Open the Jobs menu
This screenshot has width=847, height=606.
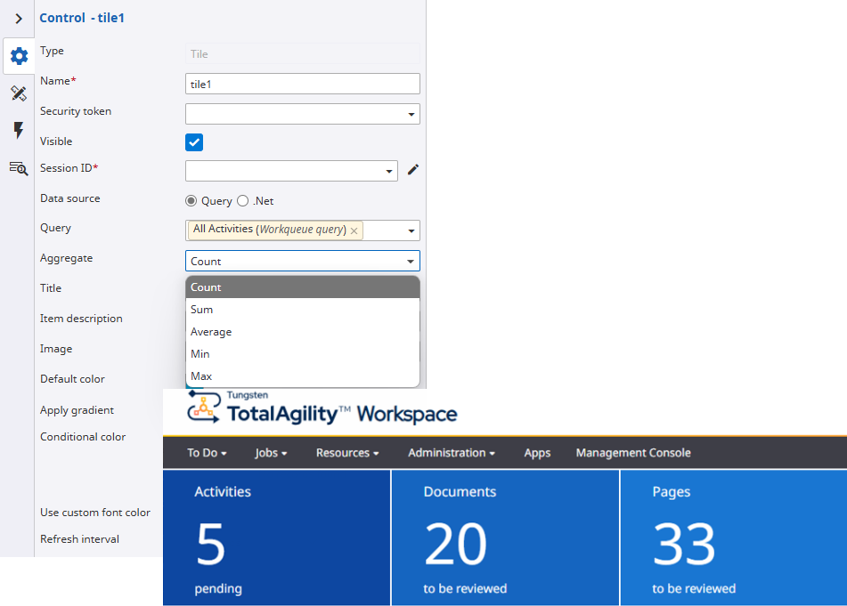point(270,453)
